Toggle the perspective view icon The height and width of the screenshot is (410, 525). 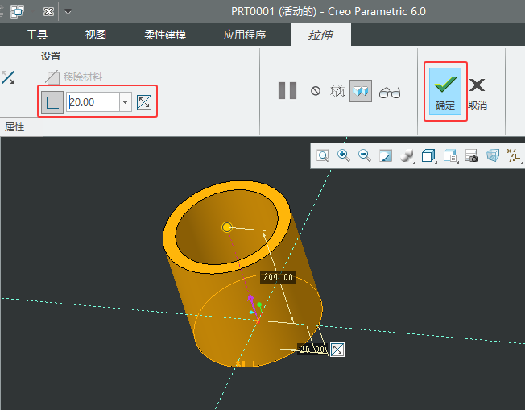pyautogui.click(x=493, y=155)
